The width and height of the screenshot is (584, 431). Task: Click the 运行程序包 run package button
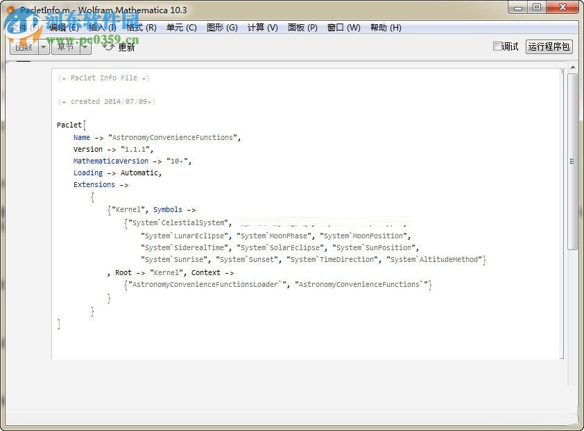pos(549,46)
